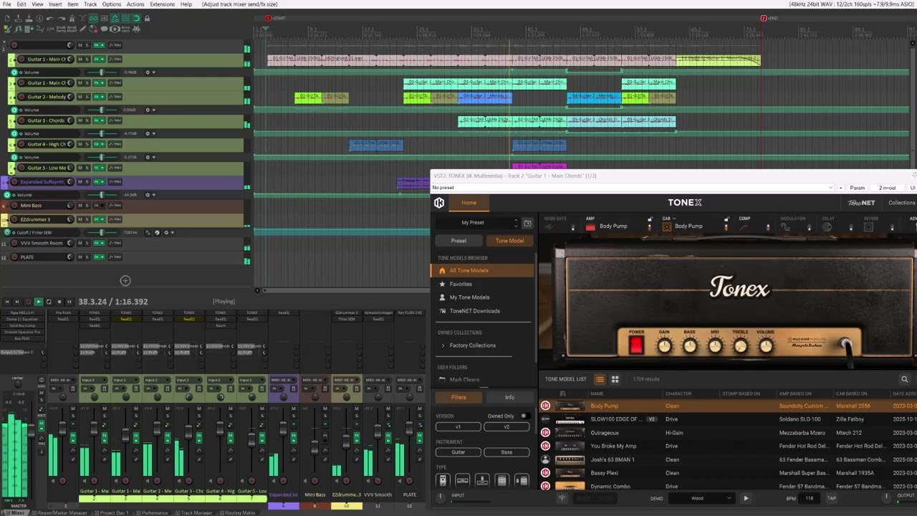Viewport: 917px width, 516px height.
Task: Open the Track menu
Action: click(x=90, y=4)
